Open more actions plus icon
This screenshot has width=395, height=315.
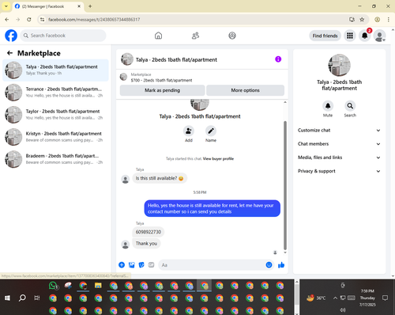[x=122, y=265]
